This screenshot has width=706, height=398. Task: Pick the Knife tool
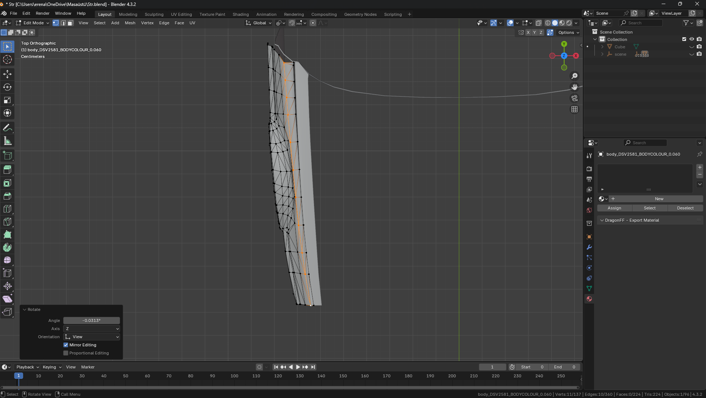(7, 222)
